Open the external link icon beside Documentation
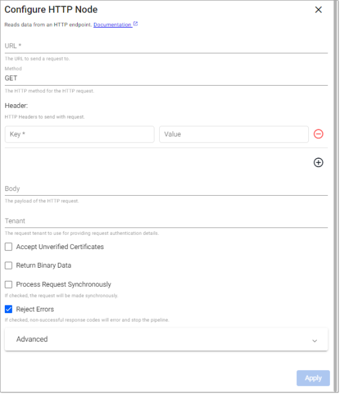Viewport: 340px width, 394px height. (x=135, y=24)
